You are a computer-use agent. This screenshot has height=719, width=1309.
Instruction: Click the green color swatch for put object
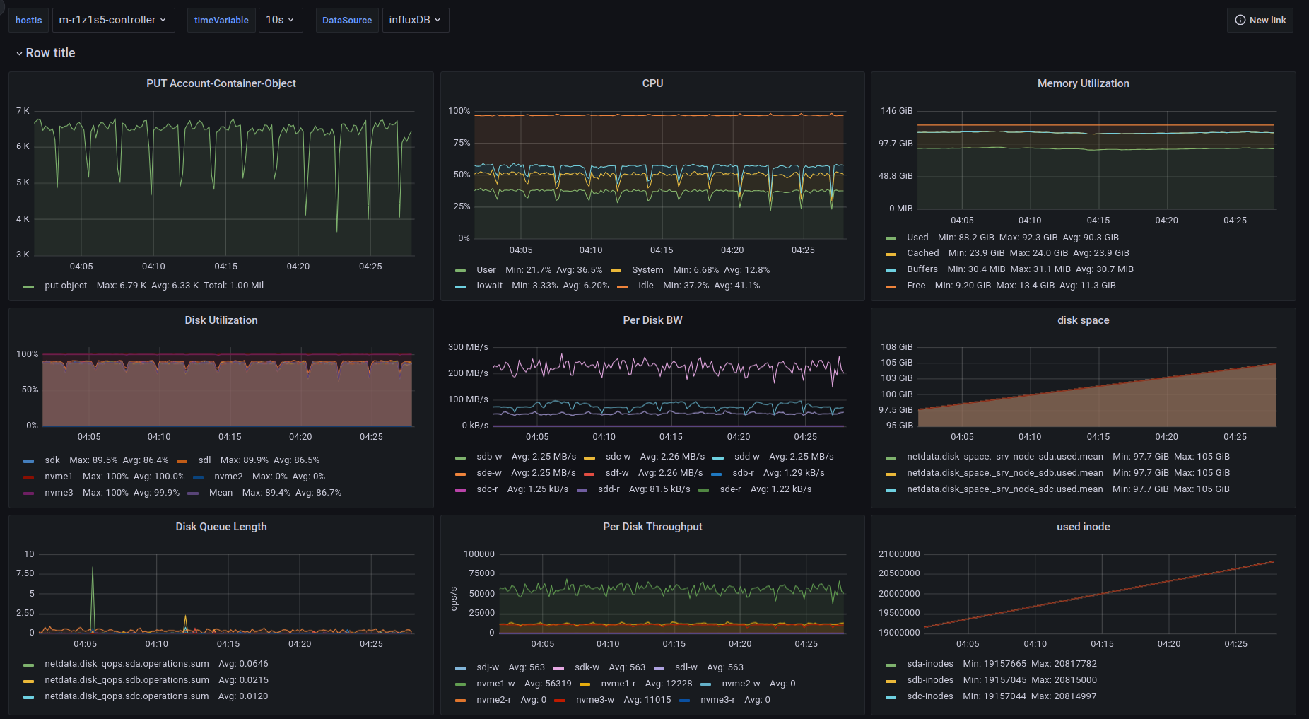tap(28, 286)
